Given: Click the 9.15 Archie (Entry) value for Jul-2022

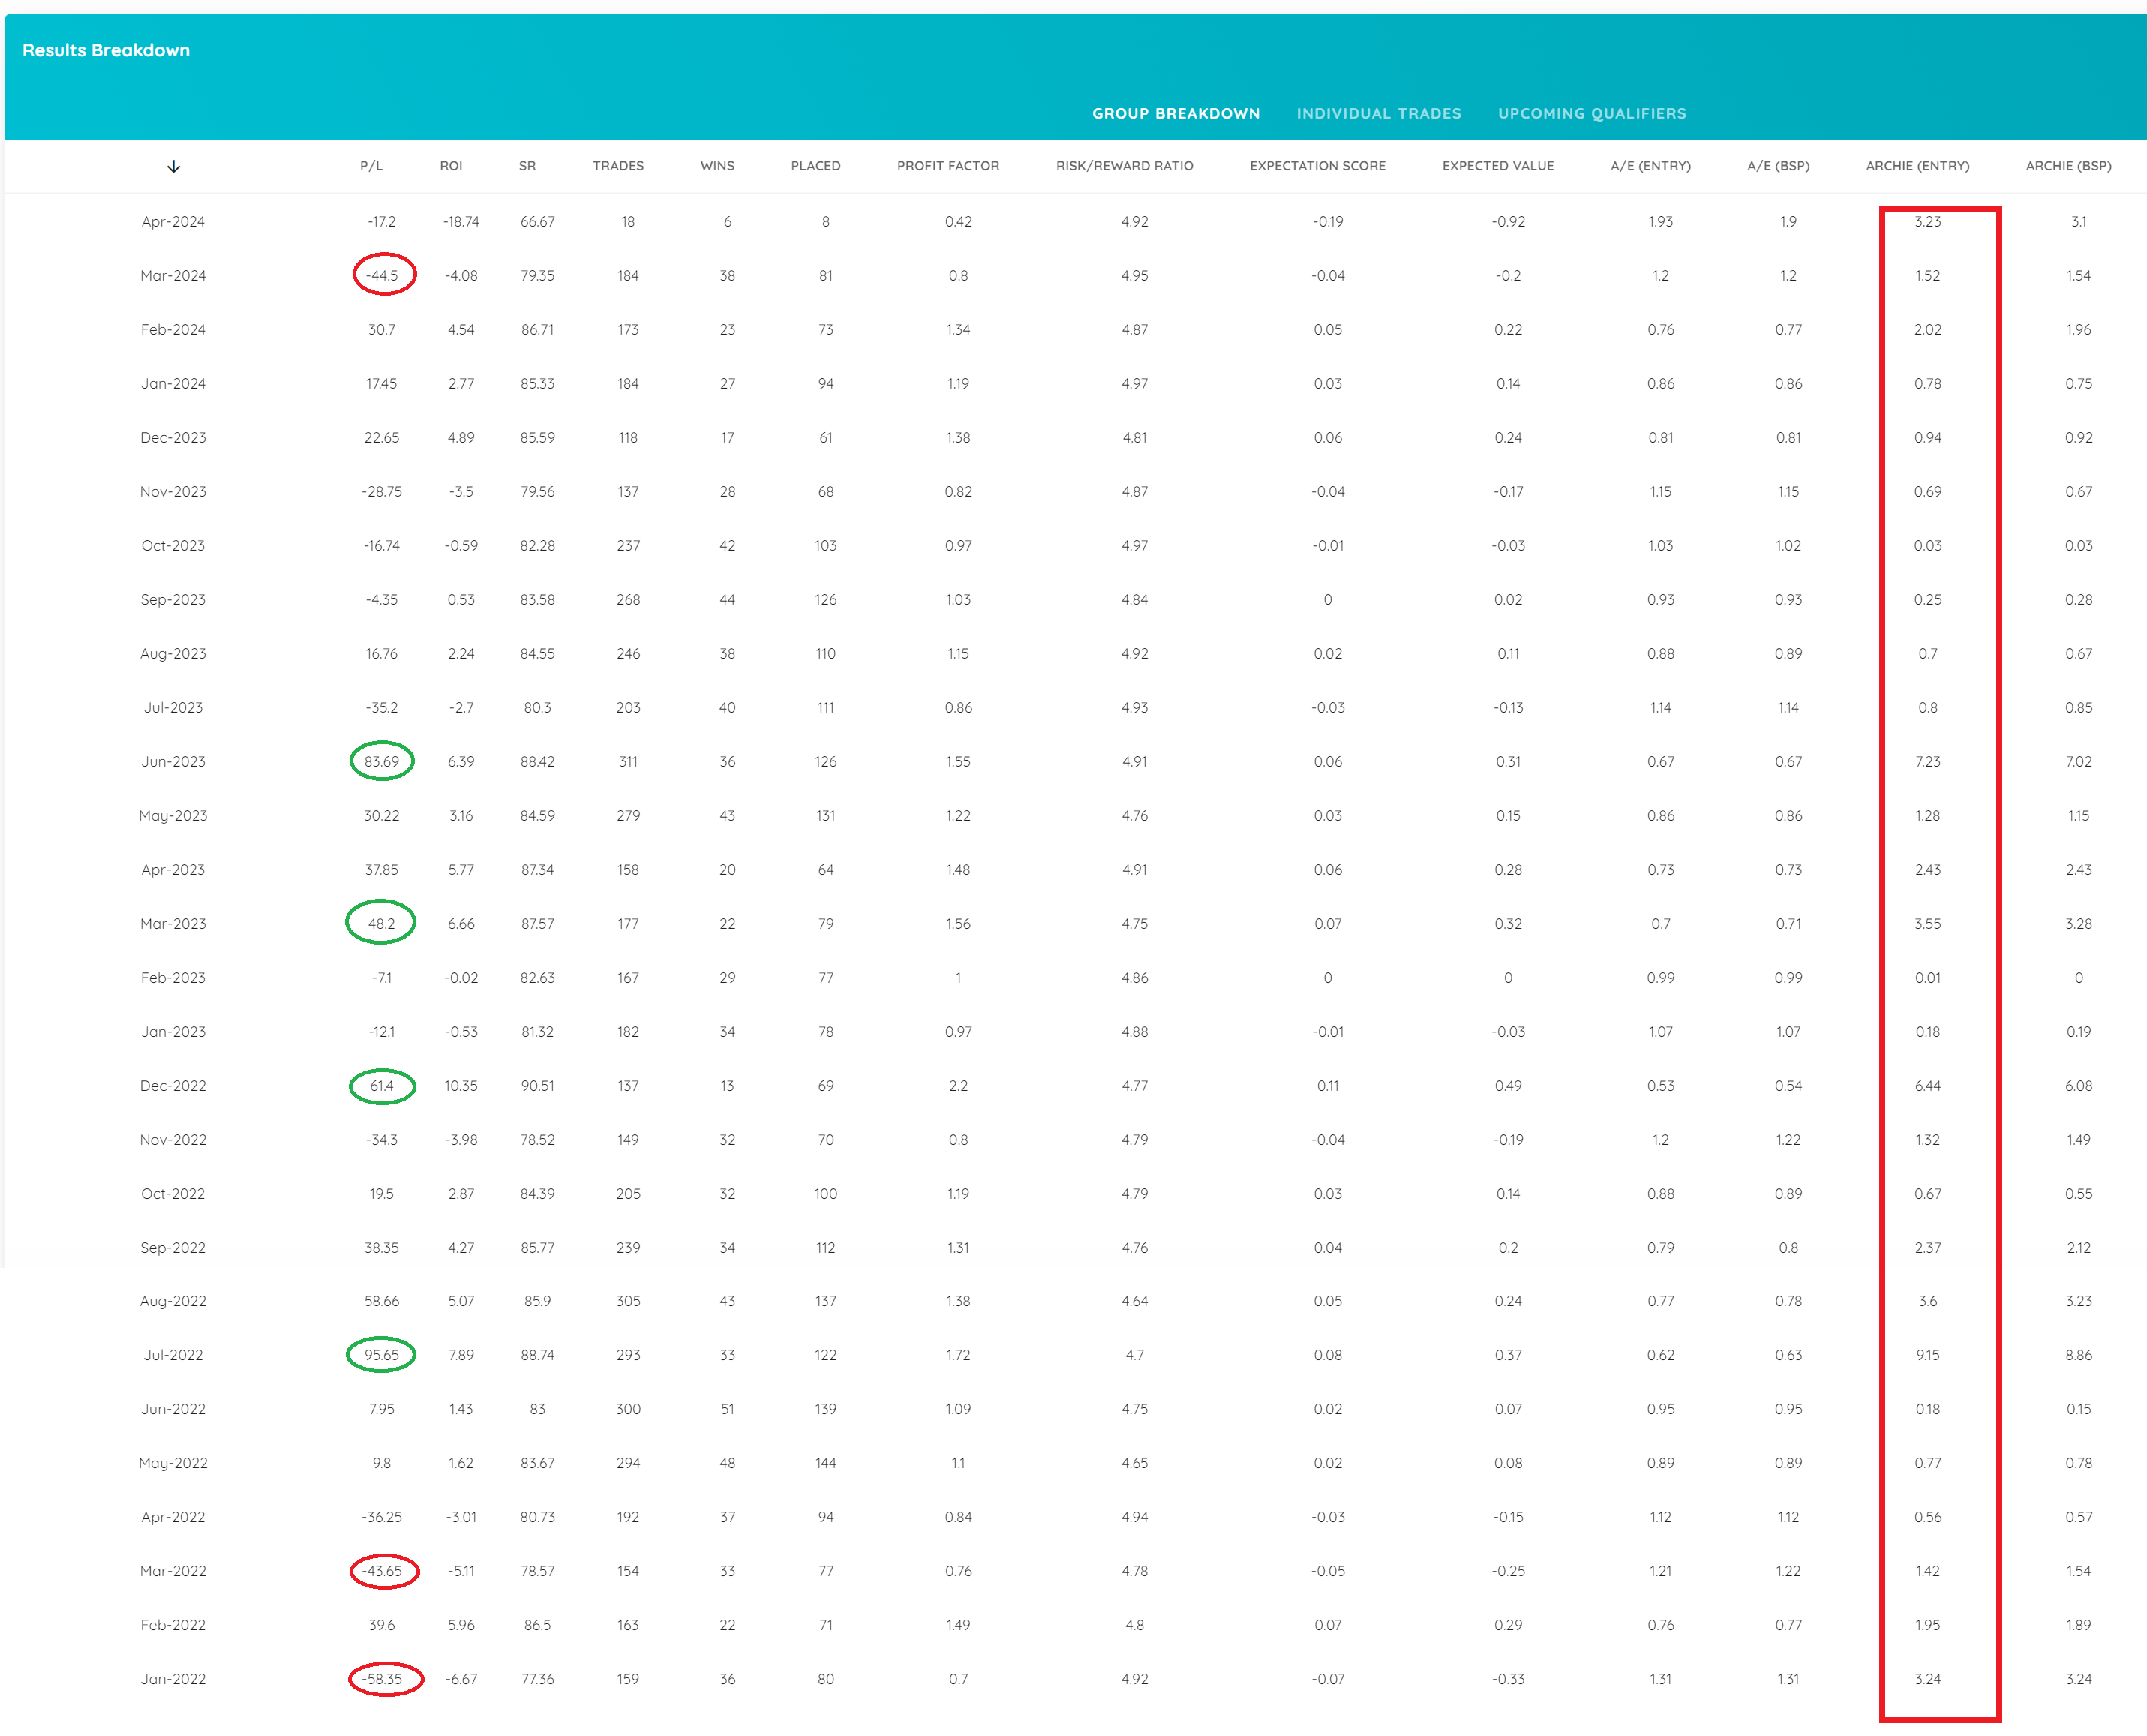Looking at the screenshot, I should click(1927, 1355).
